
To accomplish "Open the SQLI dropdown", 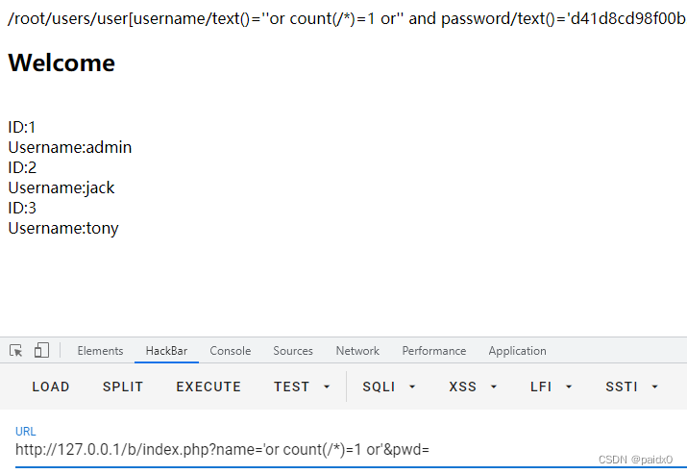I will (389, 387).
